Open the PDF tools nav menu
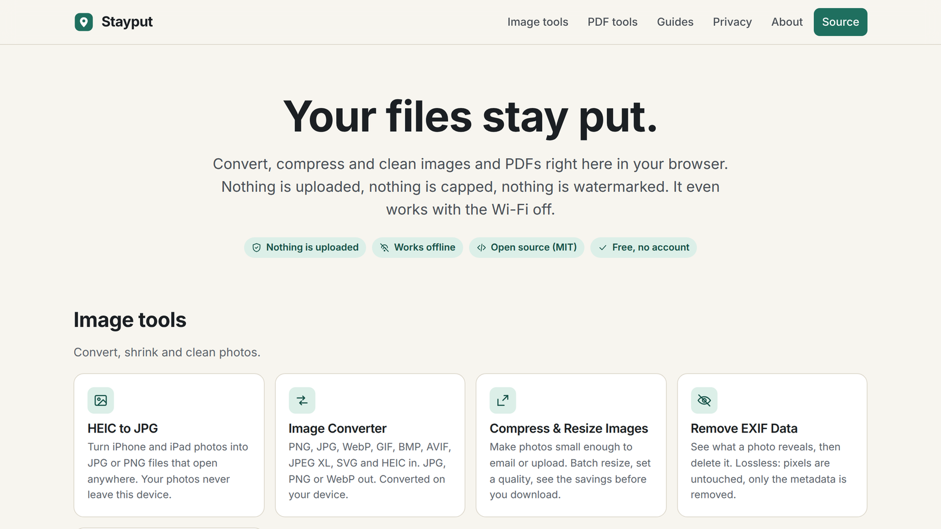Image resolution: width=941 pixels, height=529 pixels. 612,22
